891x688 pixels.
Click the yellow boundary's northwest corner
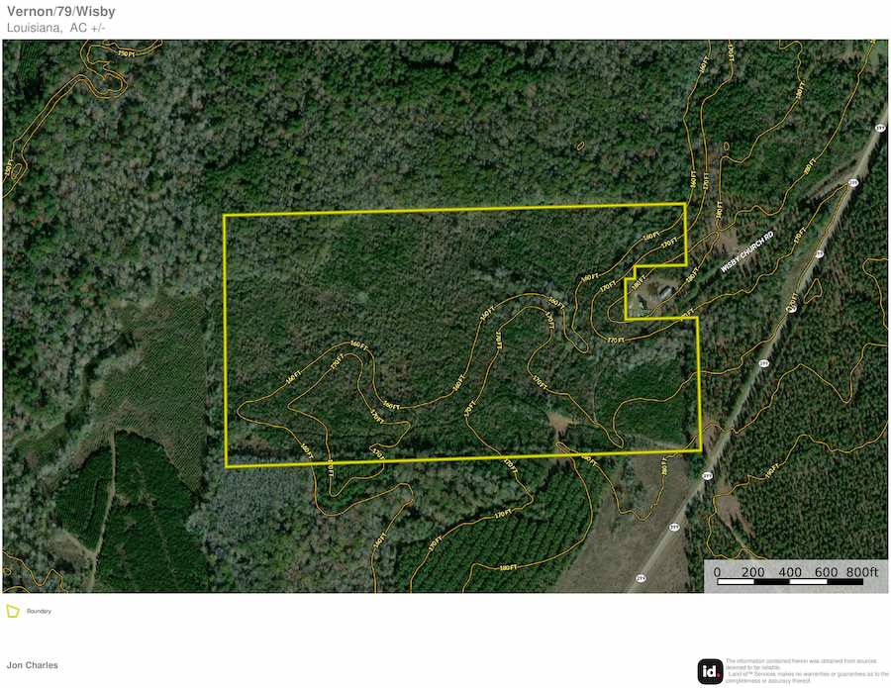[x=225, y=216]
